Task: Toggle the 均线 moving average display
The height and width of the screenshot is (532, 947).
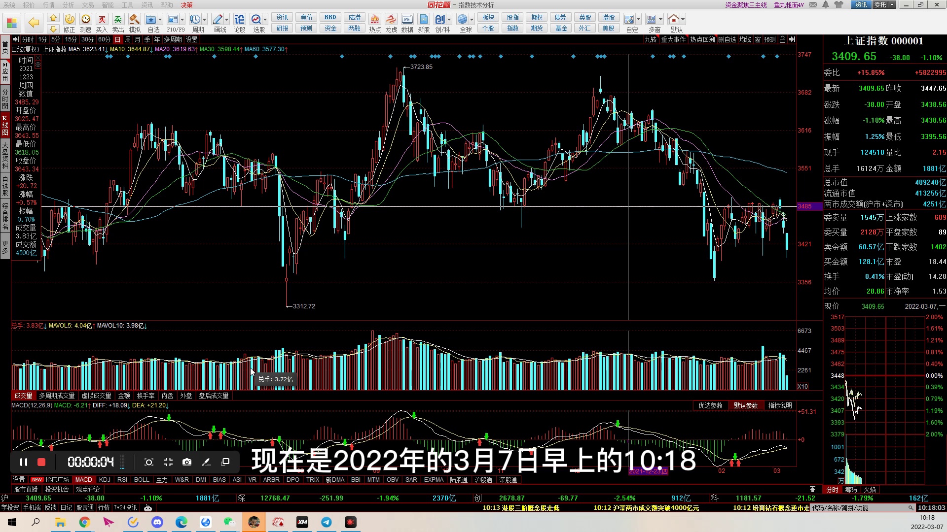Action: click(x=745, y=39)
